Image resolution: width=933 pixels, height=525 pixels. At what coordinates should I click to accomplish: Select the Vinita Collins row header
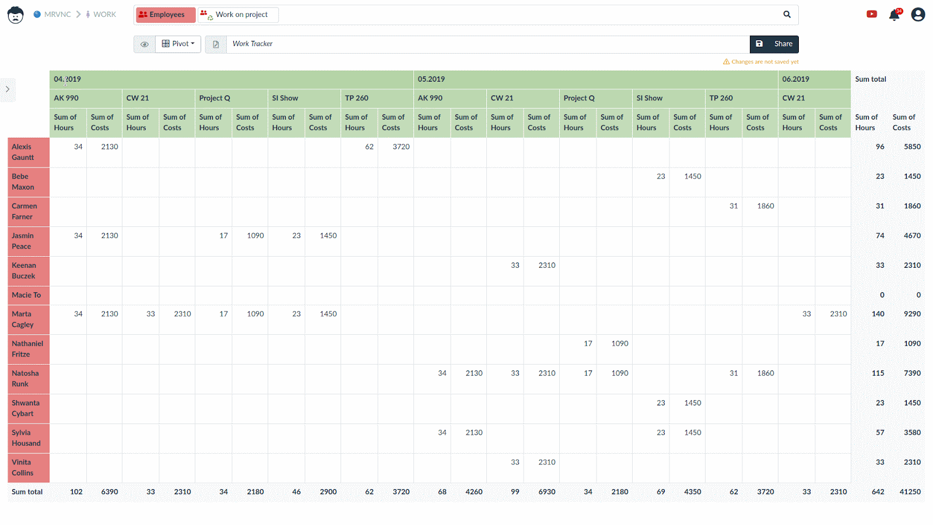[29, 468]
